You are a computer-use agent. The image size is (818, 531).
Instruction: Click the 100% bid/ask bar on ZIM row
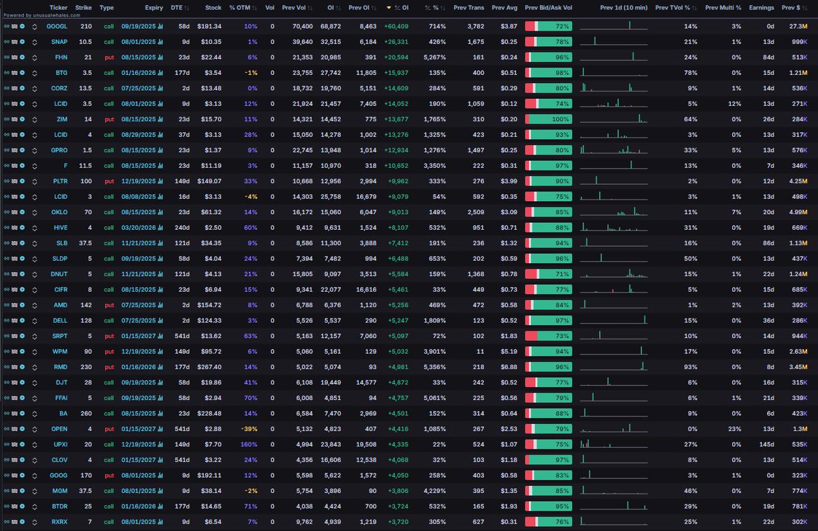click(549, 118)
